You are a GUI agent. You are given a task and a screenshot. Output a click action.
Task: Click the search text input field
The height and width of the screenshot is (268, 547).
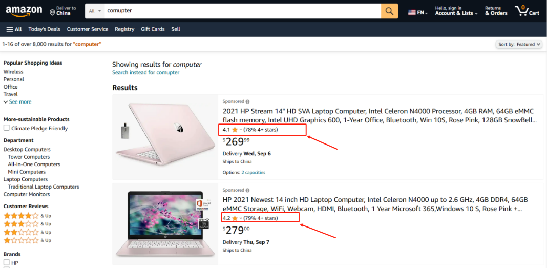(x=243, y=11)
